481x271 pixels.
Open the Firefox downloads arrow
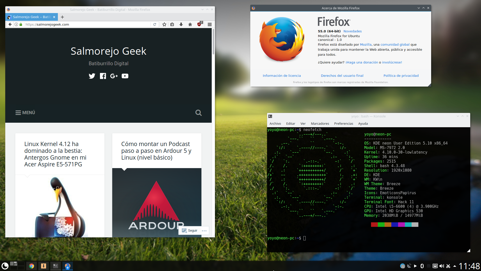[181, 24]
